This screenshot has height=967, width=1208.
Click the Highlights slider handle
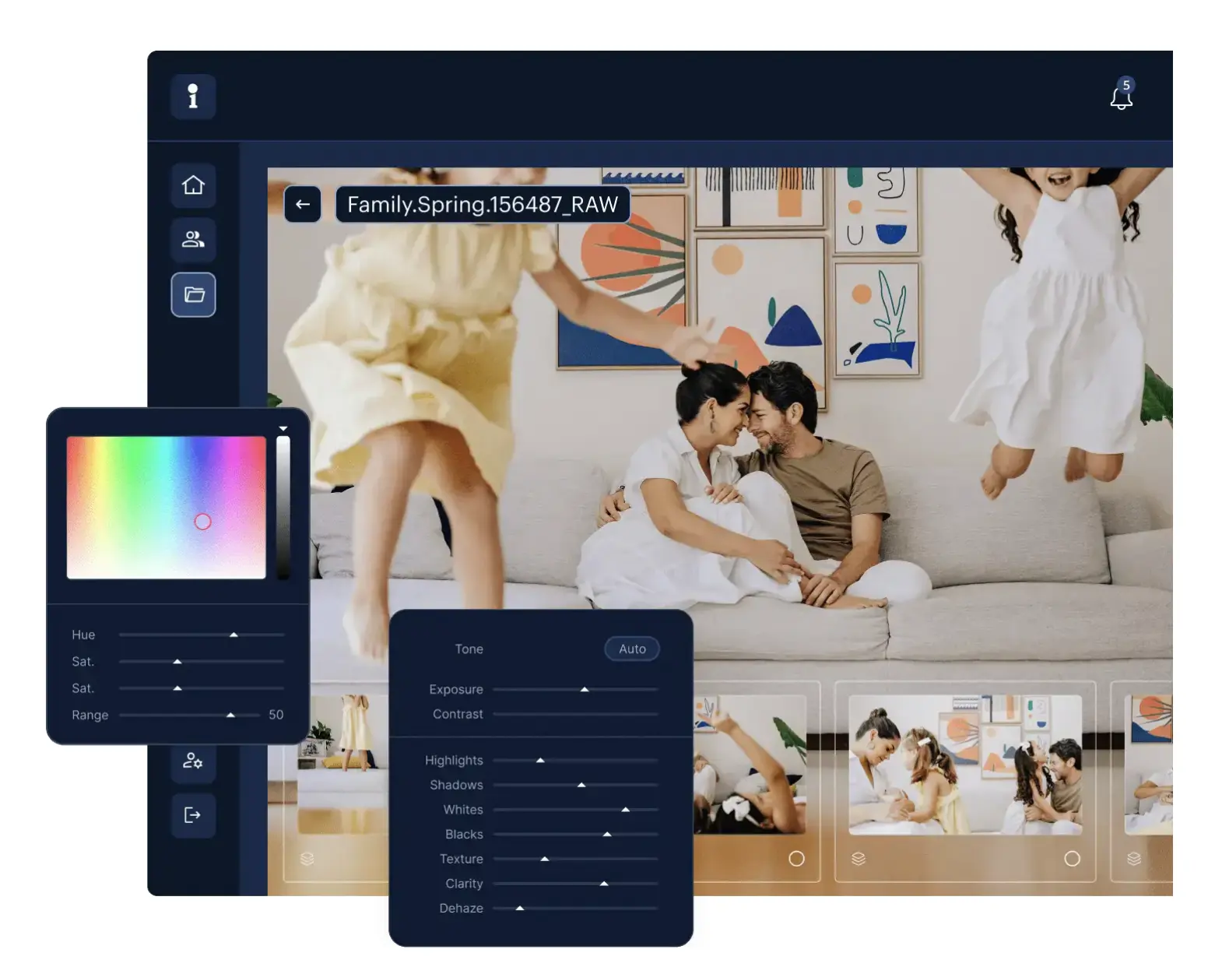[x=540, y=760]
